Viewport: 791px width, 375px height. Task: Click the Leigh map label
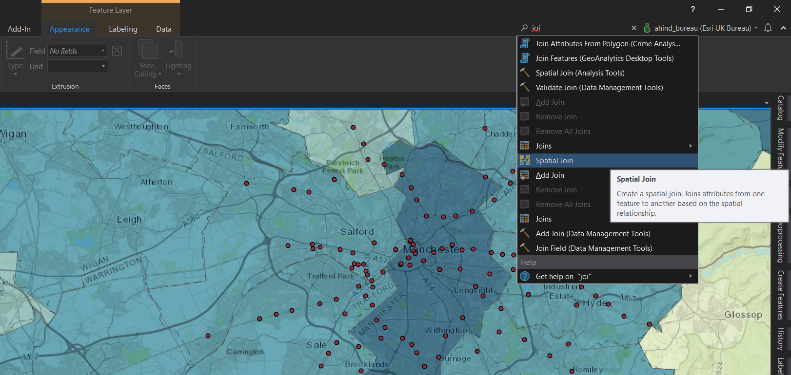[x=129, y=220]
